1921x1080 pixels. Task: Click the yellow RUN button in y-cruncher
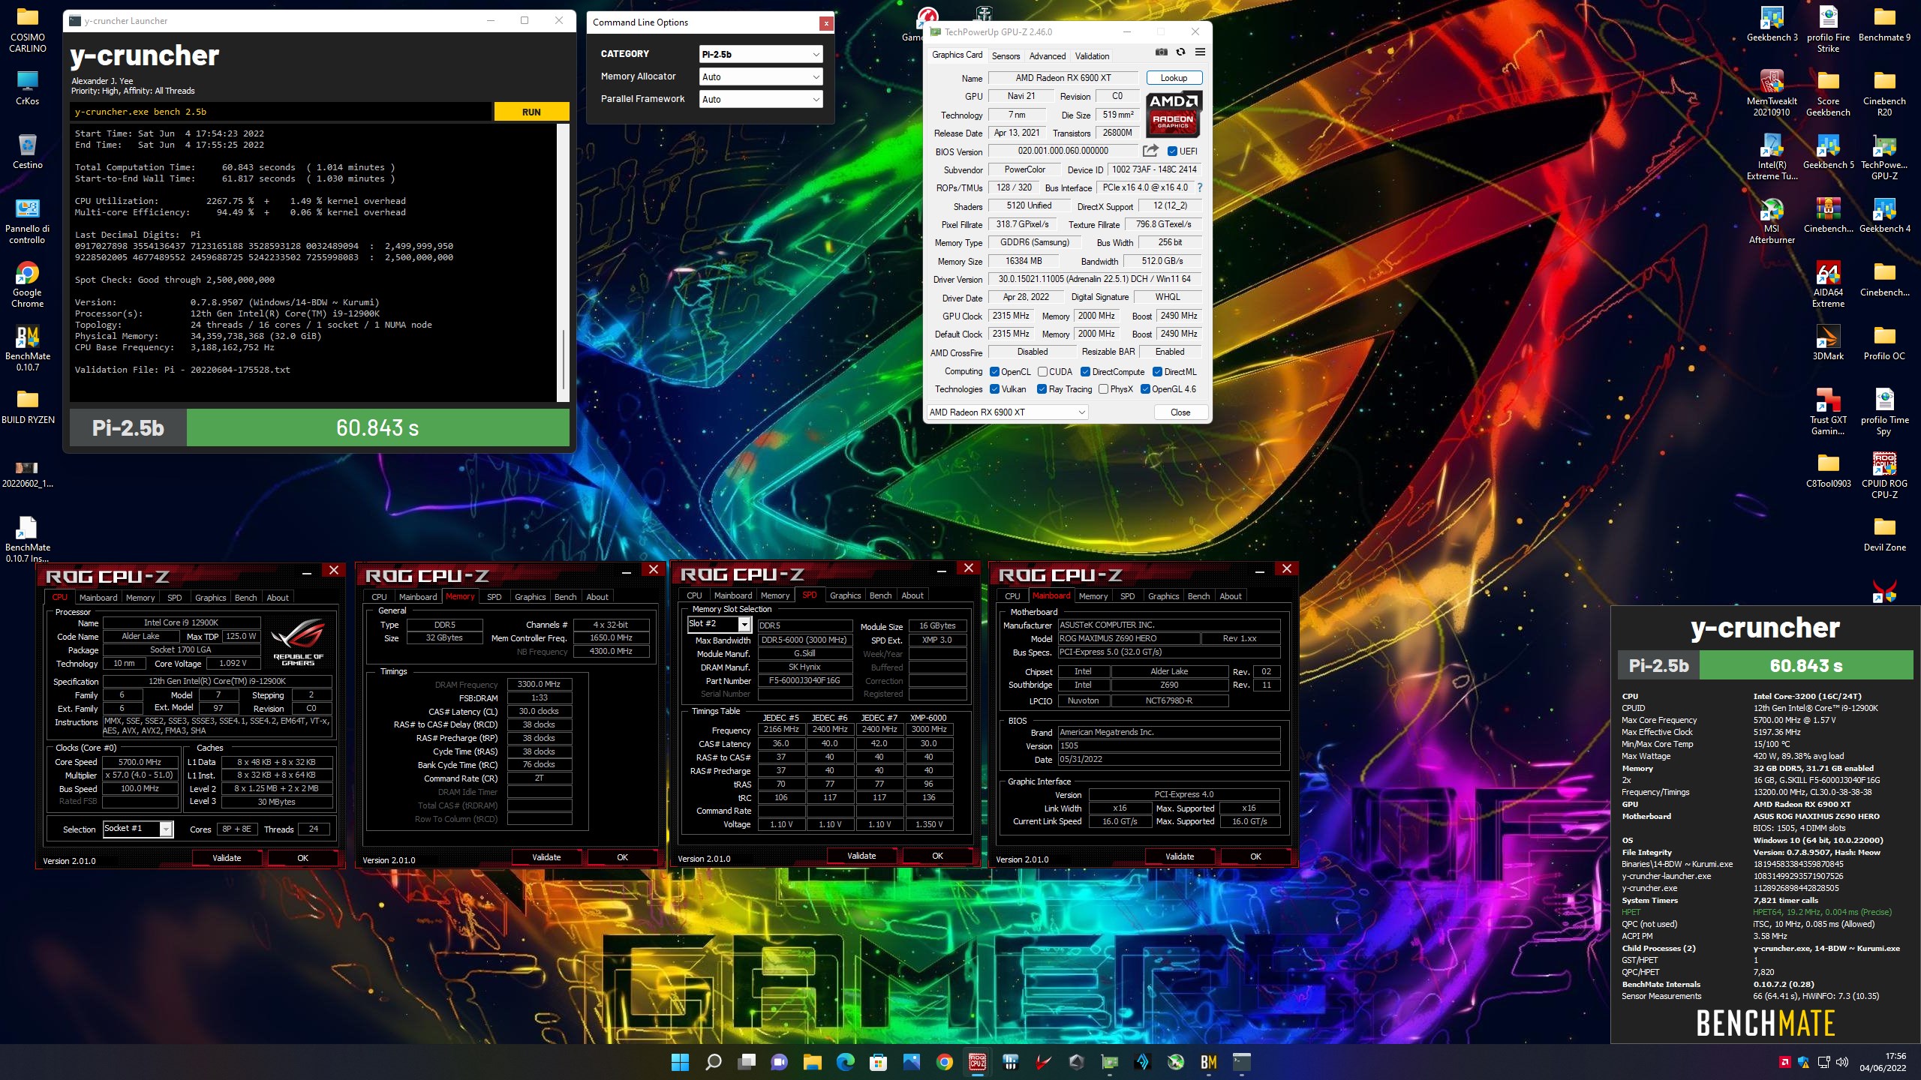tap(531, 112)
